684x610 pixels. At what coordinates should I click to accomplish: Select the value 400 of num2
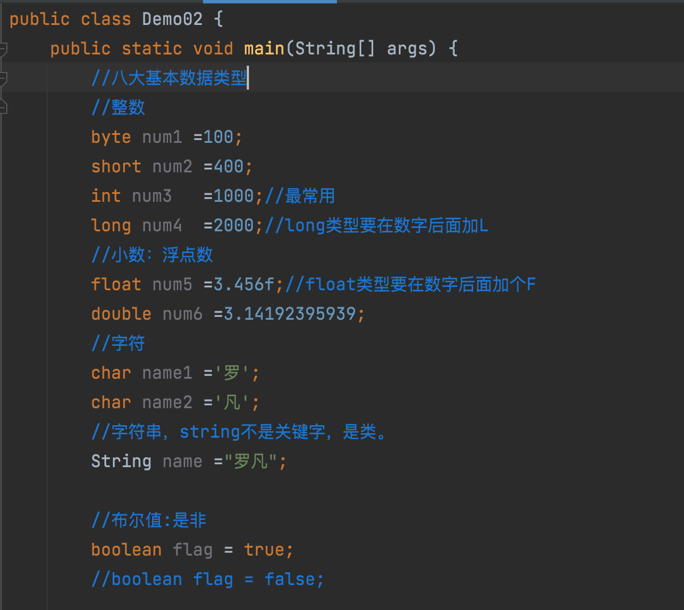(229, 167)
